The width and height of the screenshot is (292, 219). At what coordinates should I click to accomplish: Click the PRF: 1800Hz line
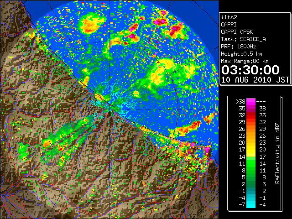(x=238, y=47)
